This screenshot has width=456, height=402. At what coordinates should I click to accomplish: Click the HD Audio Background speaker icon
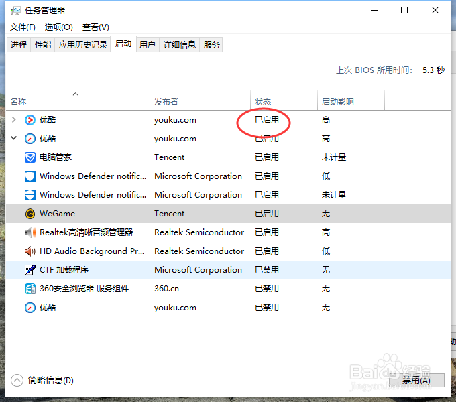pos(30,251)
